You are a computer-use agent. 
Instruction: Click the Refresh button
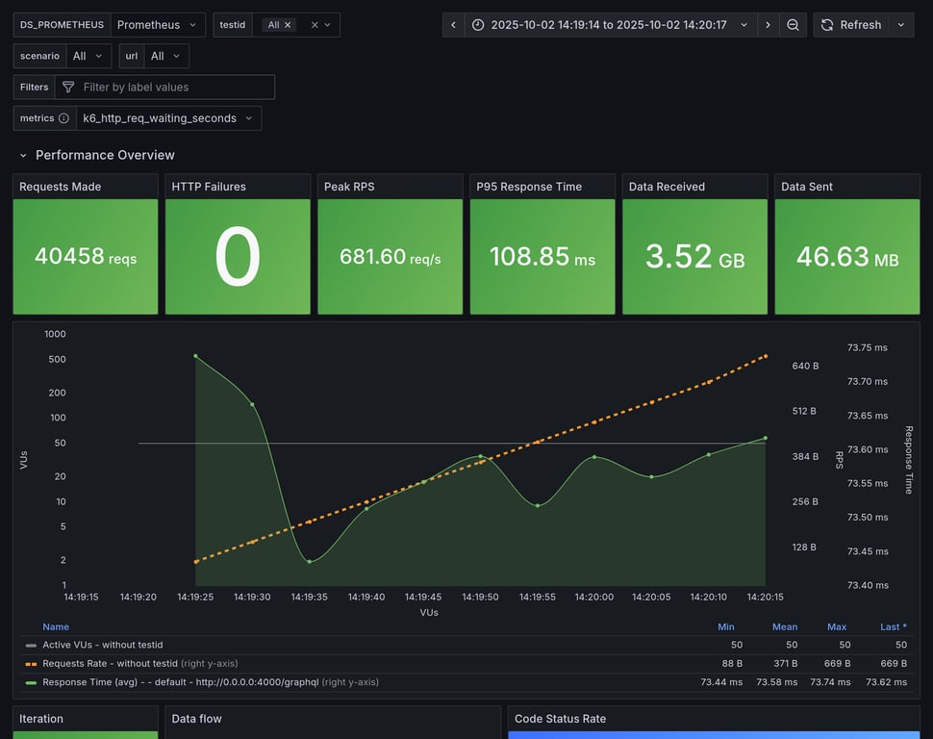[x=850, y=25]
